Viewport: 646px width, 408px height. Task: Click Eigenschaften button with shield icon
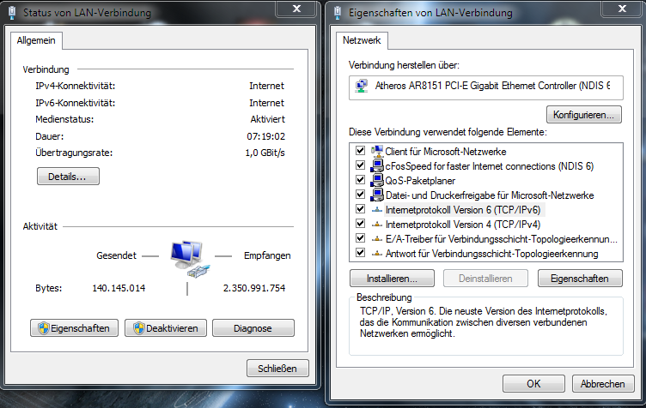pos(74,328)
